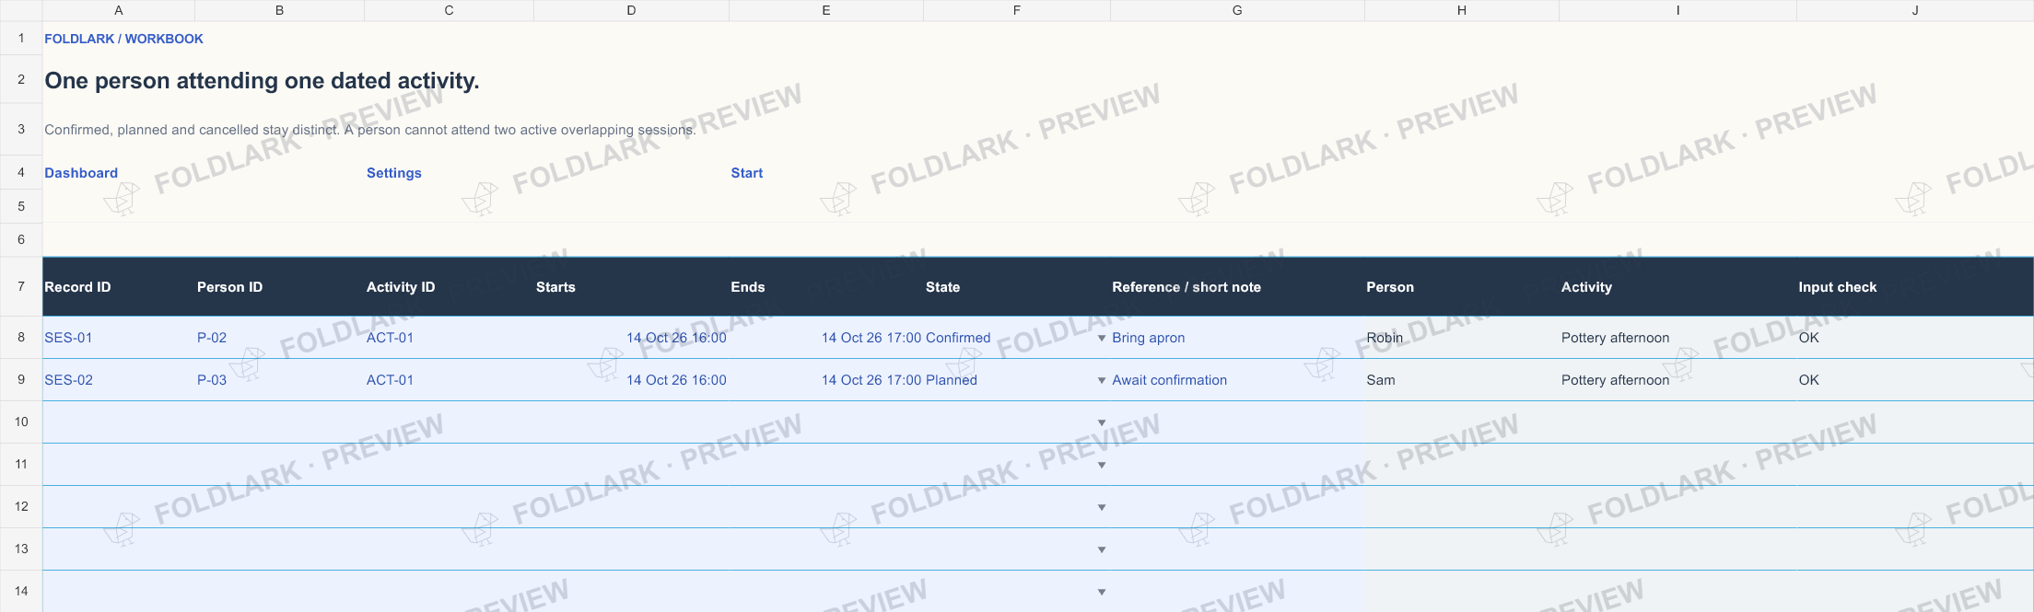Image resolution: width=2034 pixels, height=612 pixels.
Task: Select the P-02 person ID cell
Action: 280,338
